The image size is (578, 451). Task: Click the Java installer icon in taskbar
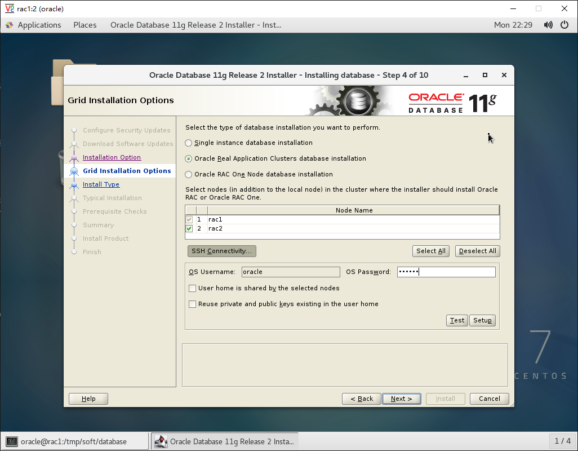click(161, 441)
